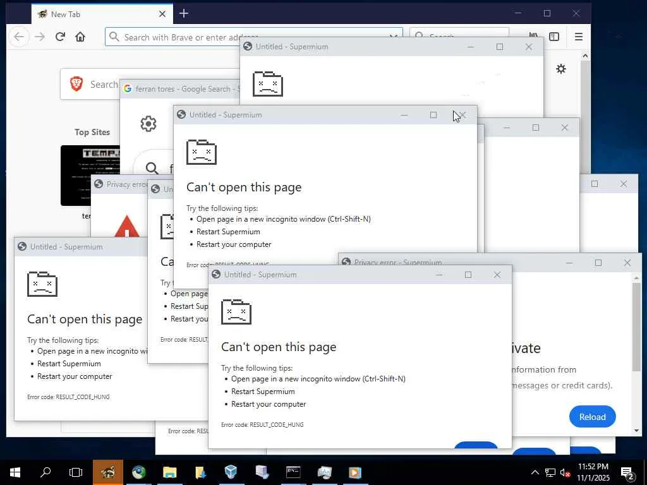Open a new tab with plus button

184,14
